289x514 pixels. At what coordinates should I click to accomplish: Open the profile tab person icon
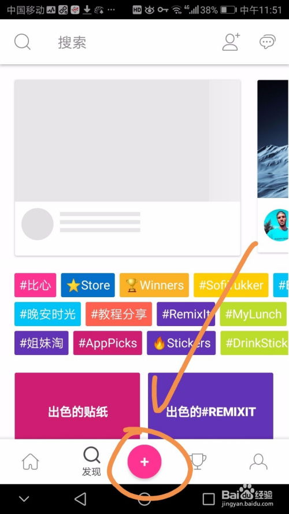pos(258,461)
